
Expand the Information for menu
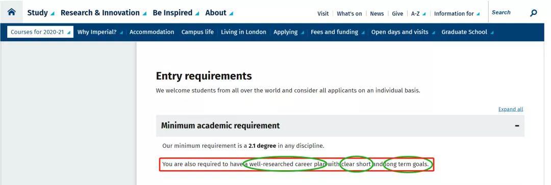pyautogui.click(x=457, y=14)
